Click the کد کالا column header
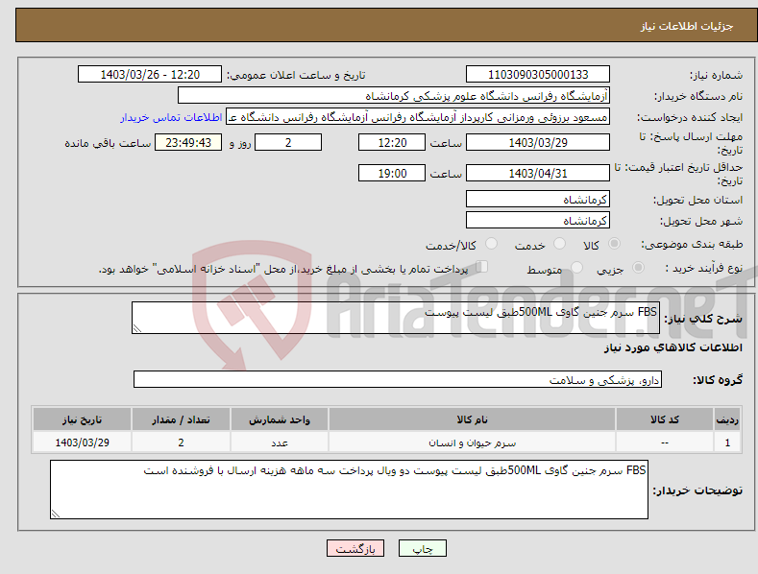The width and height of the screenshot is (758, 574). point(665,419)
